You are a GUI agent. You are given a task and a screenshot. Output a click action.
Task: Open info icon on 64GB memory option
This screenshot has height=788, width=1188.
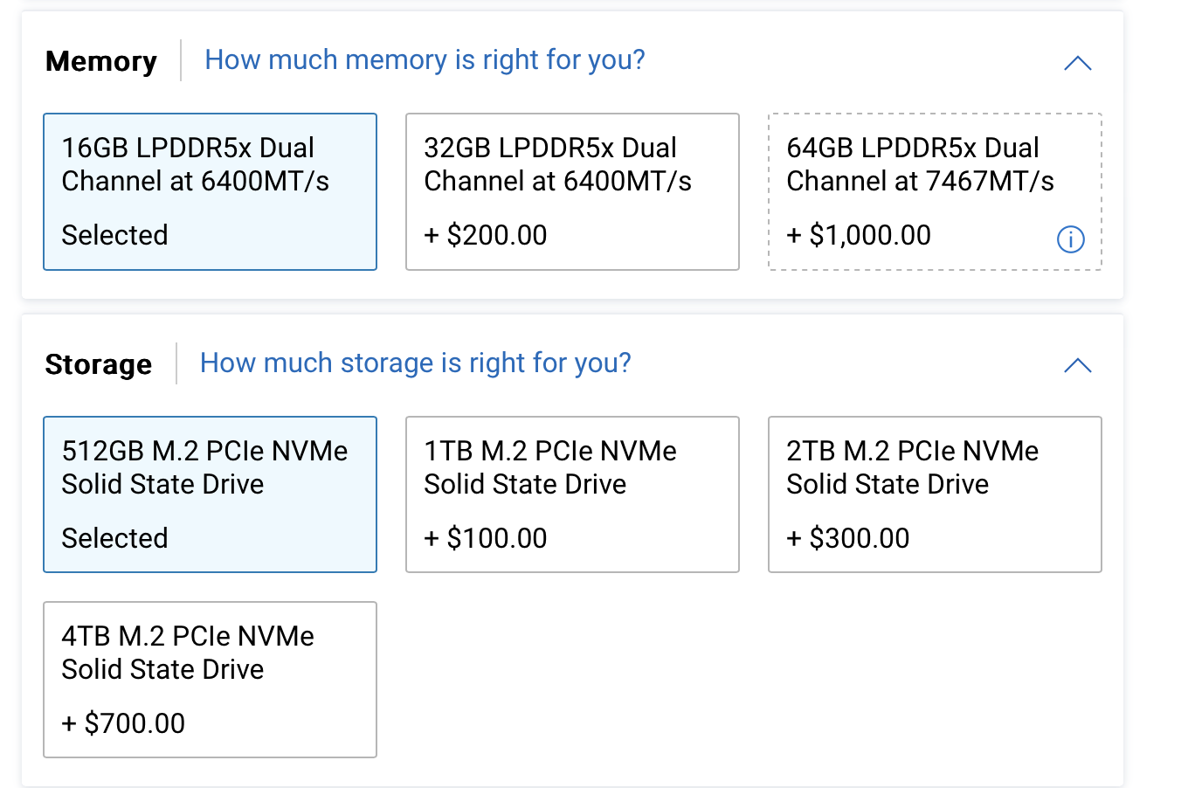[x=1070, y=238]
